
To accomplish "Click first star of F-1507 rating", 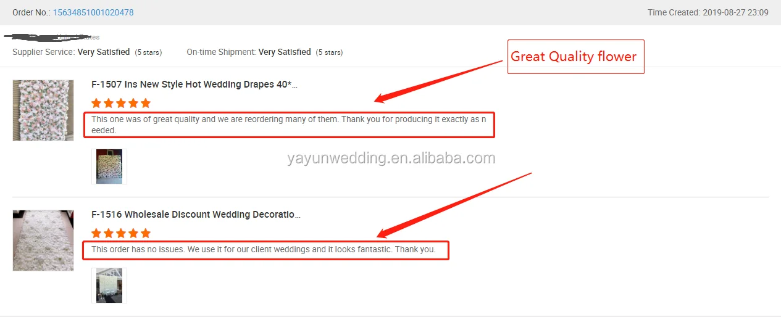I will 96,103.
